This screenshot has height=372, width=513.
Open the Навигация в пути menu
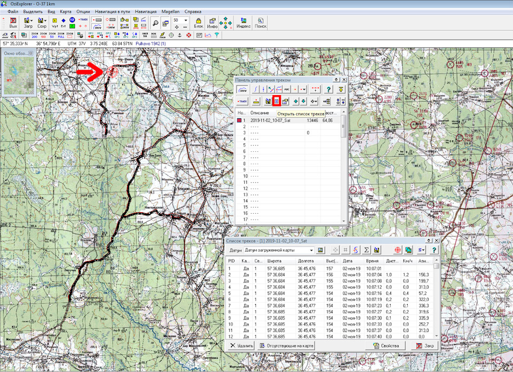112,11
